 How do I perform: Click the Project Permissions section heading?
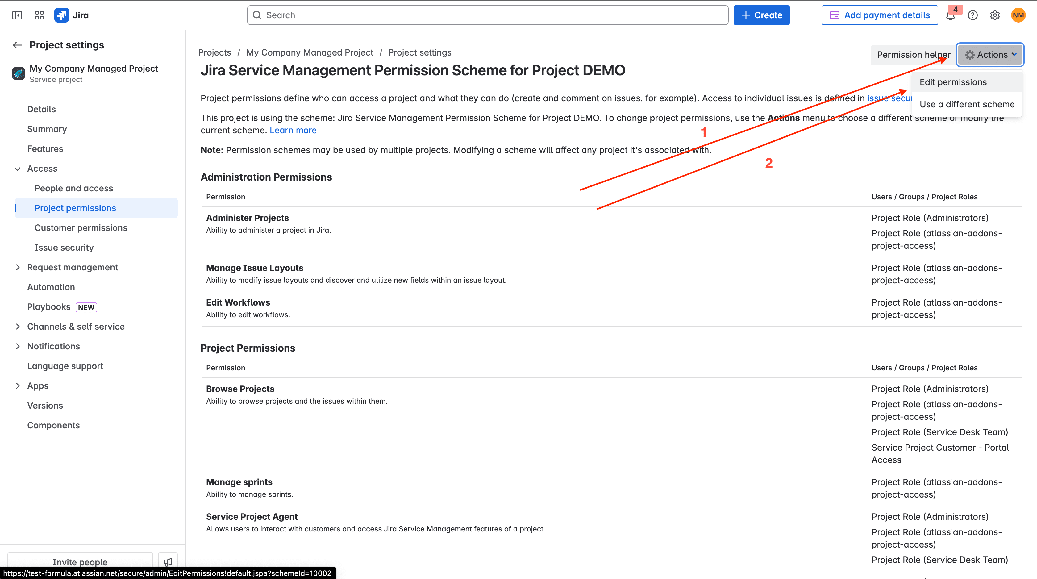(x=248, y=348)
